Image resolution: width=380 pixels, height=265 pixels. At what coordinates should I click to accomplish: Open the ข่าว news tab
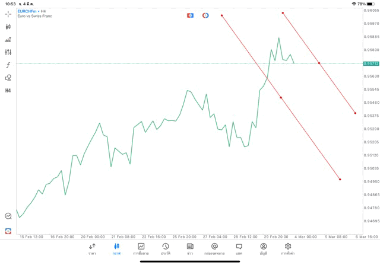(190, 249)
